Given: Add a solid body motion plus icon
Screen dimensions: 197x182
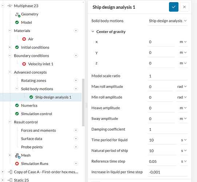Looking at the screenshot, I should (x=76, y=89).
